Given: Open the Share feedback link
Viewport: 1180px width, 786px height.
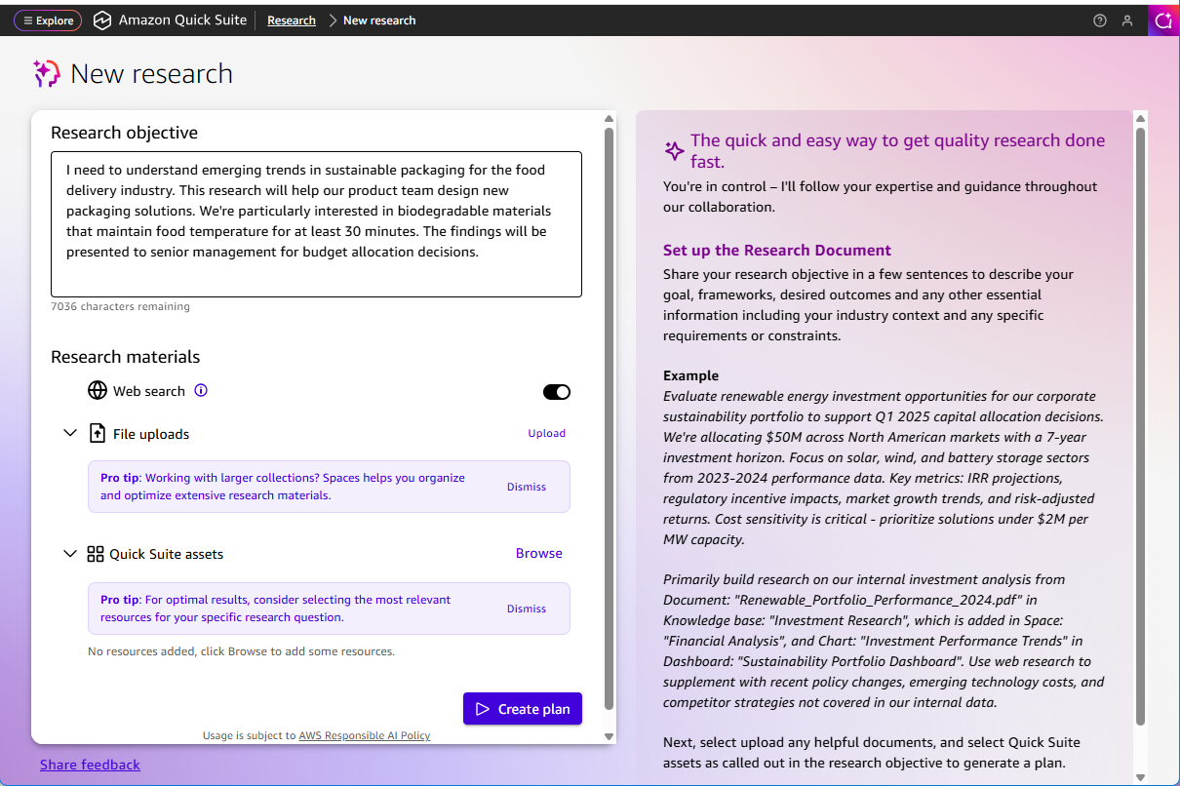Looking at the screenshot, I should (90, 765).
